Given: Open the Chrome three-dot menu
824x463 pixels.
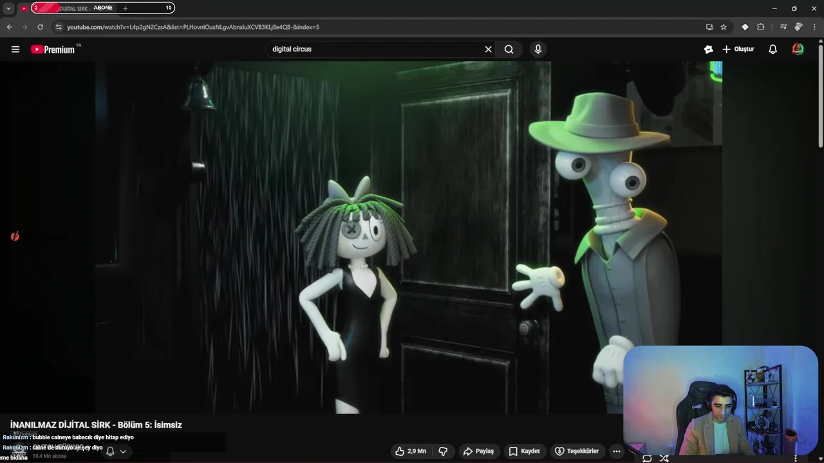Looking at the screenshot, I should pos(814,27).
